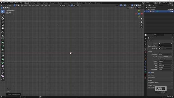This screenshot has width=174, height=98.
Task: Switch to the Shading workspace tab
Action: (x=60, y=3)
